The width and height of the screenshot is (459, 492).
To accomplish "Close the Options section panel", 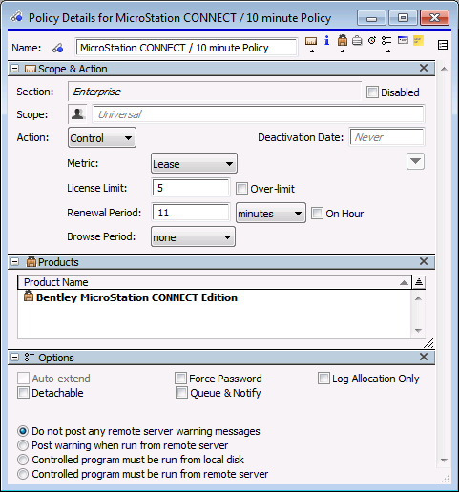I will point(424,357).
